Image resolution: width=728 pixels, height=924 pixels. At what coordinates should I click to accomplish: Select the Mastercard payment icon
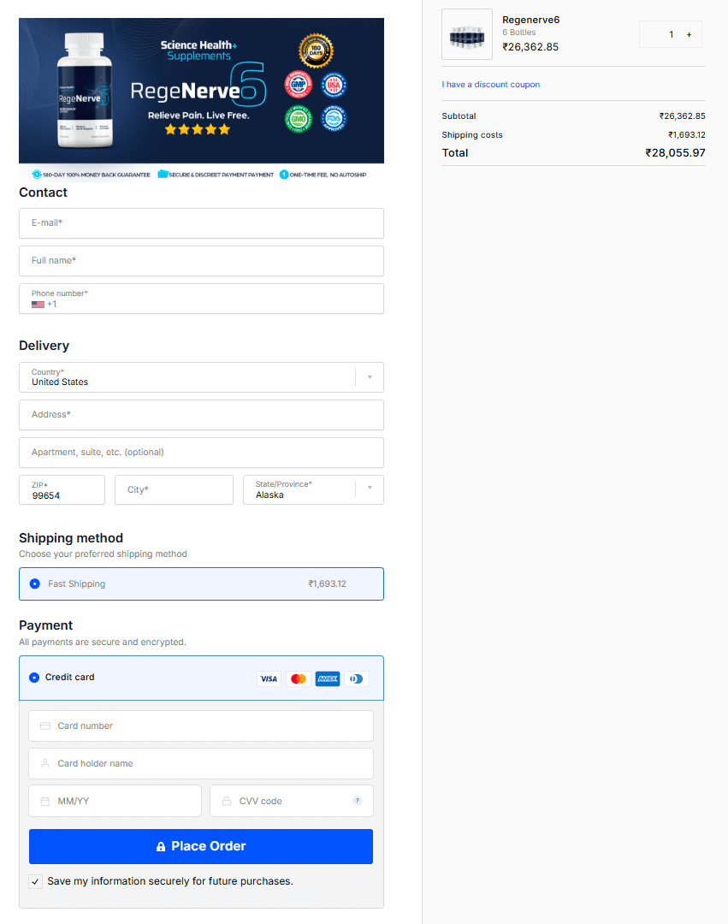298,678
